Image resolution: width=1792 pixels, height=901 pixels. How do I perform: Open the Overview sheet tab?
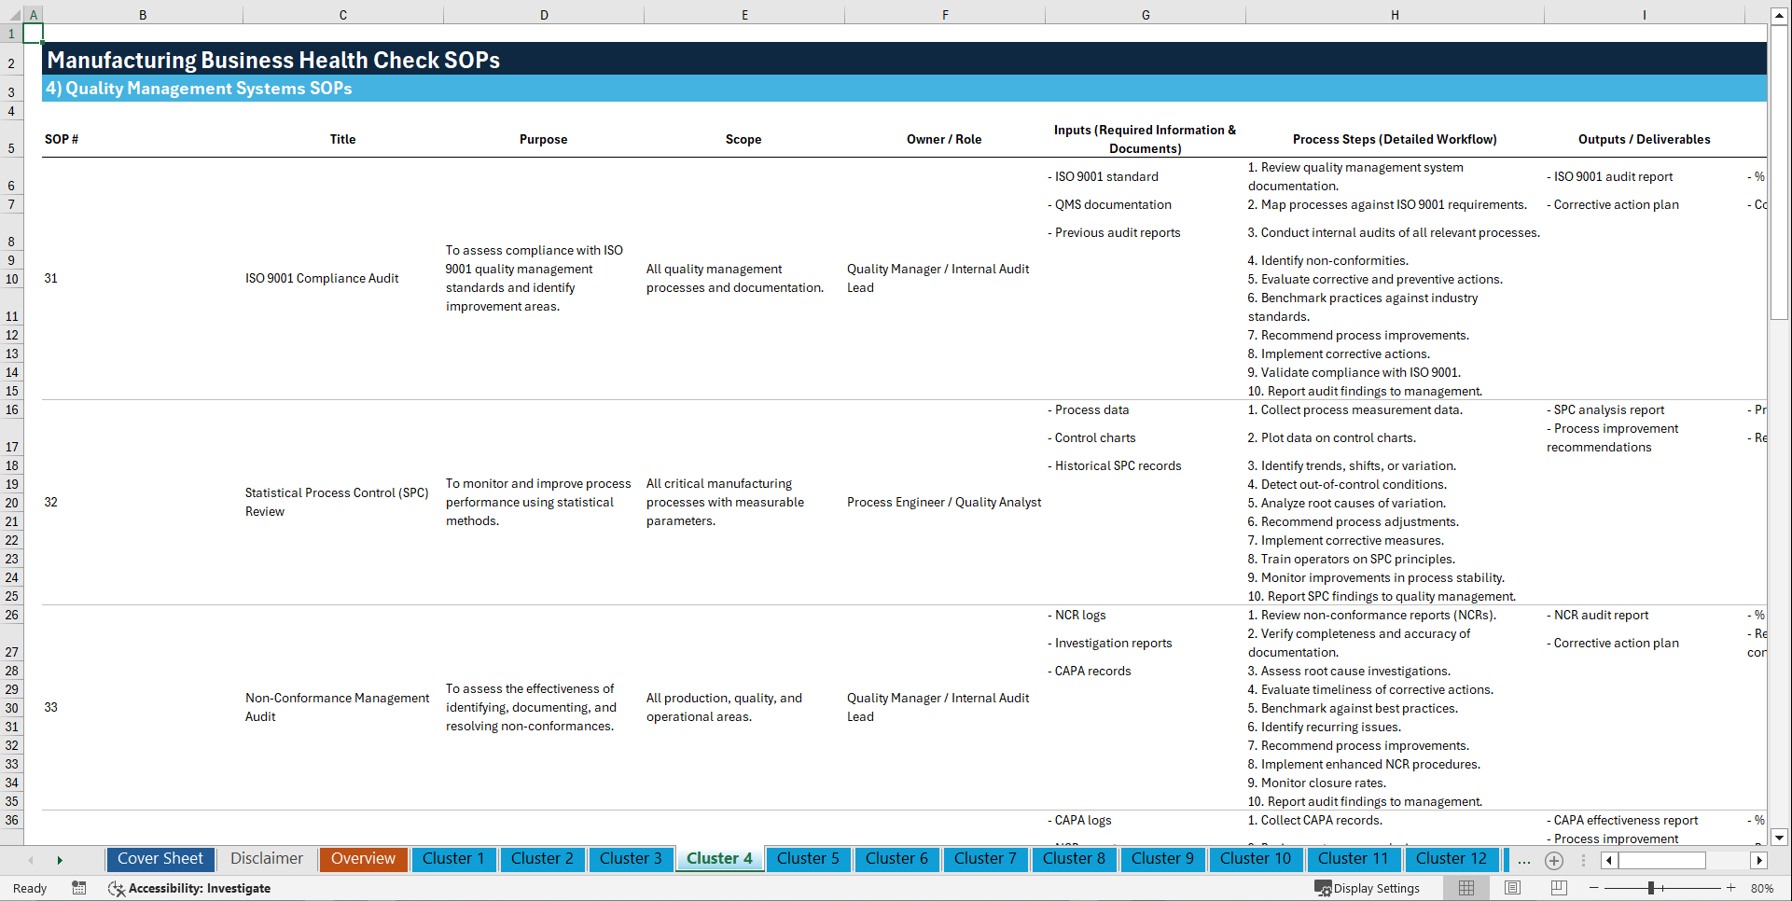pyautogui.click(x=363, y=859)
